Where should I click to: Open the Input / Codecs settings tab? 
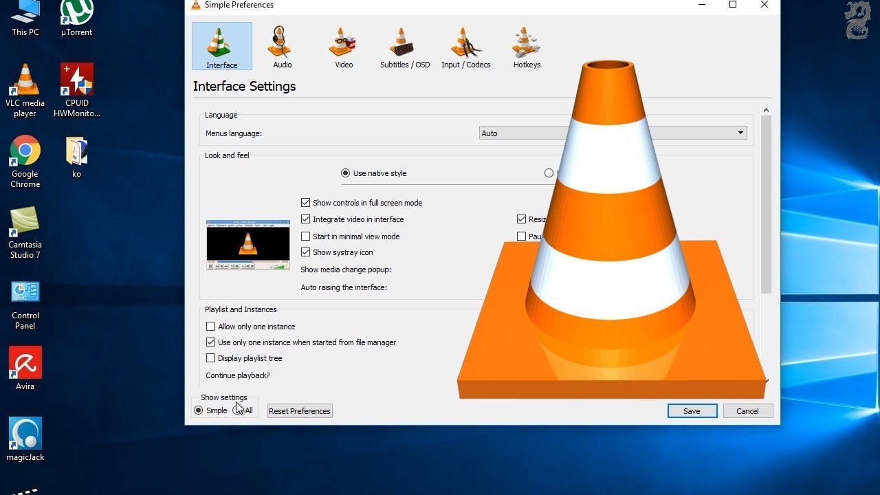click(x=466, y=46)
